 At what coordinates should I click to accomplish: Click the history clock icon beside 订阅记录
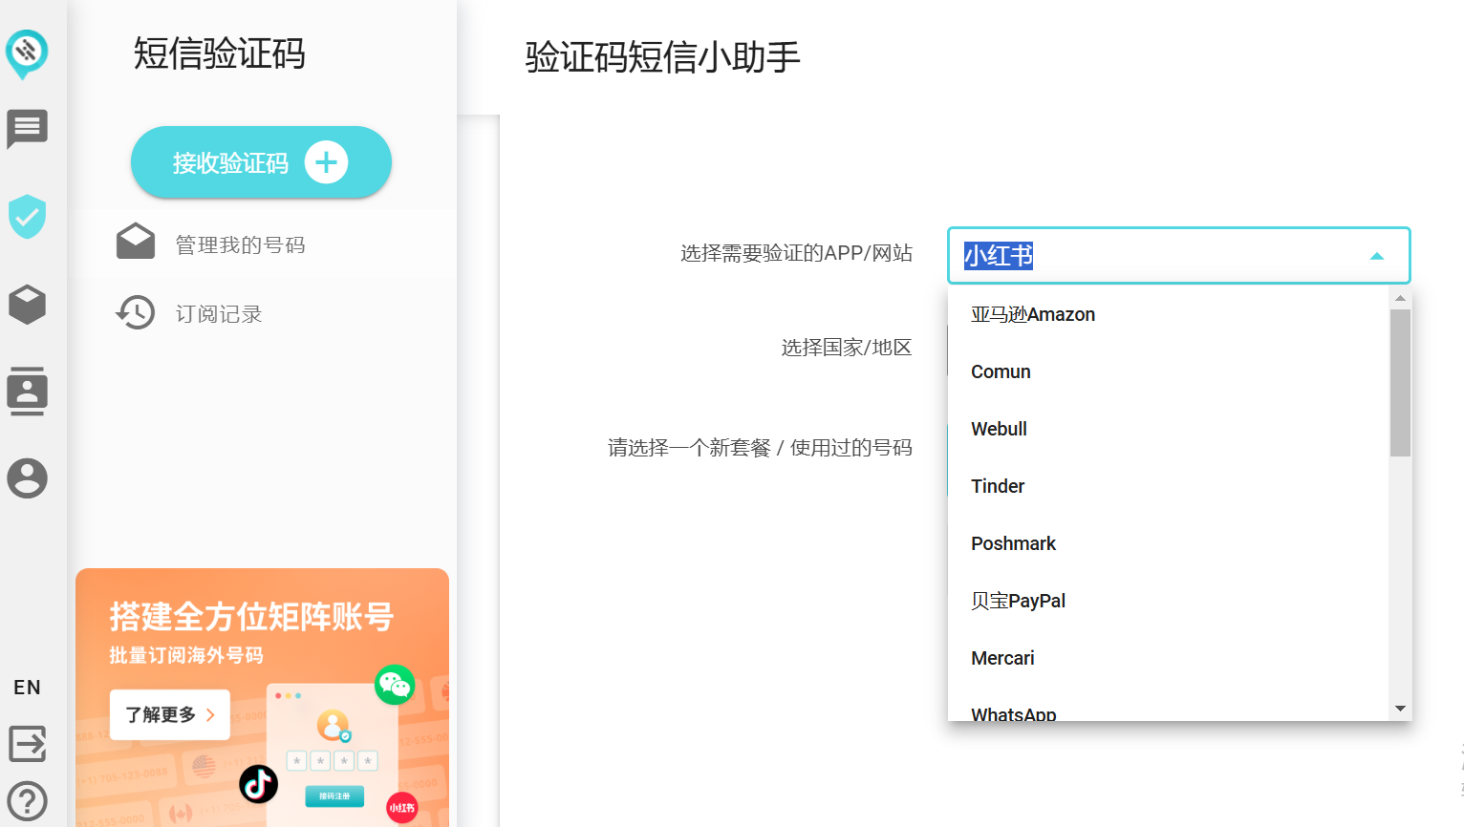[x=136, y=312]
